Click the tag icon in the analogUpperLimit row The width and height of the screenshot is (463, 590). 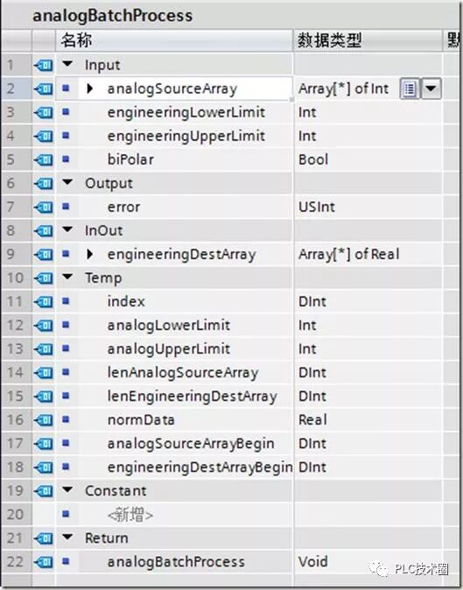[43, 349]
